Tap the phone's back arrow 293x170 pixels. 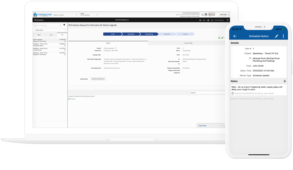[x=235, y=36]
